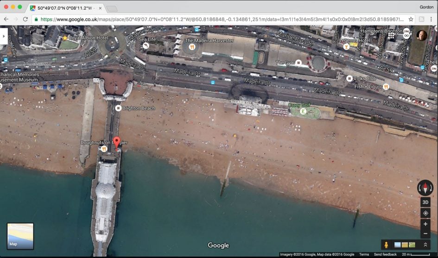Image resolution: width=438 pixels, height=258 pixels.
Task: Select the coordinates browser tab
Action: tap(66, 8)
